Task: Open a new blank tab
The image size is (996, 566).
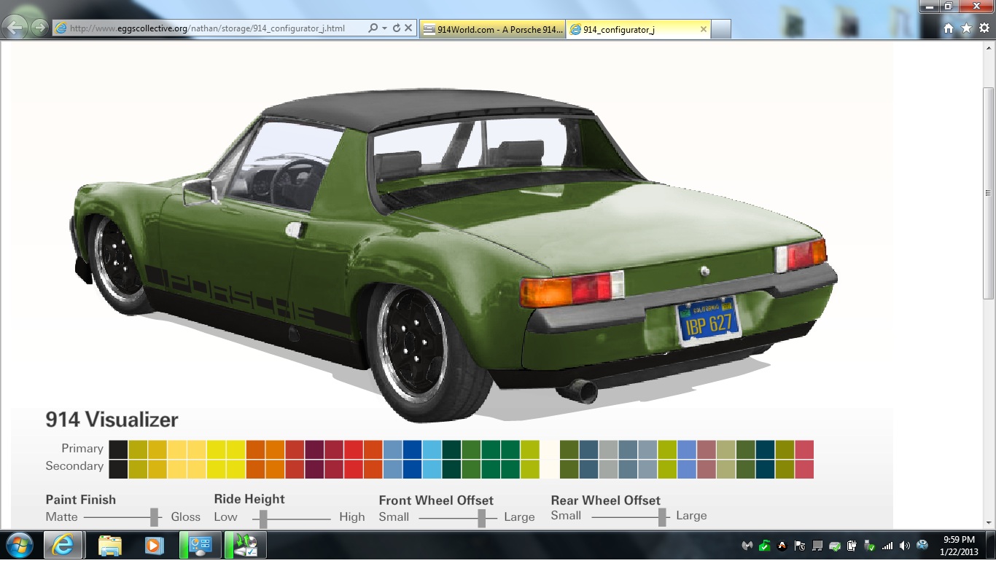Action: pyautogui.click(x=720, y=30)
